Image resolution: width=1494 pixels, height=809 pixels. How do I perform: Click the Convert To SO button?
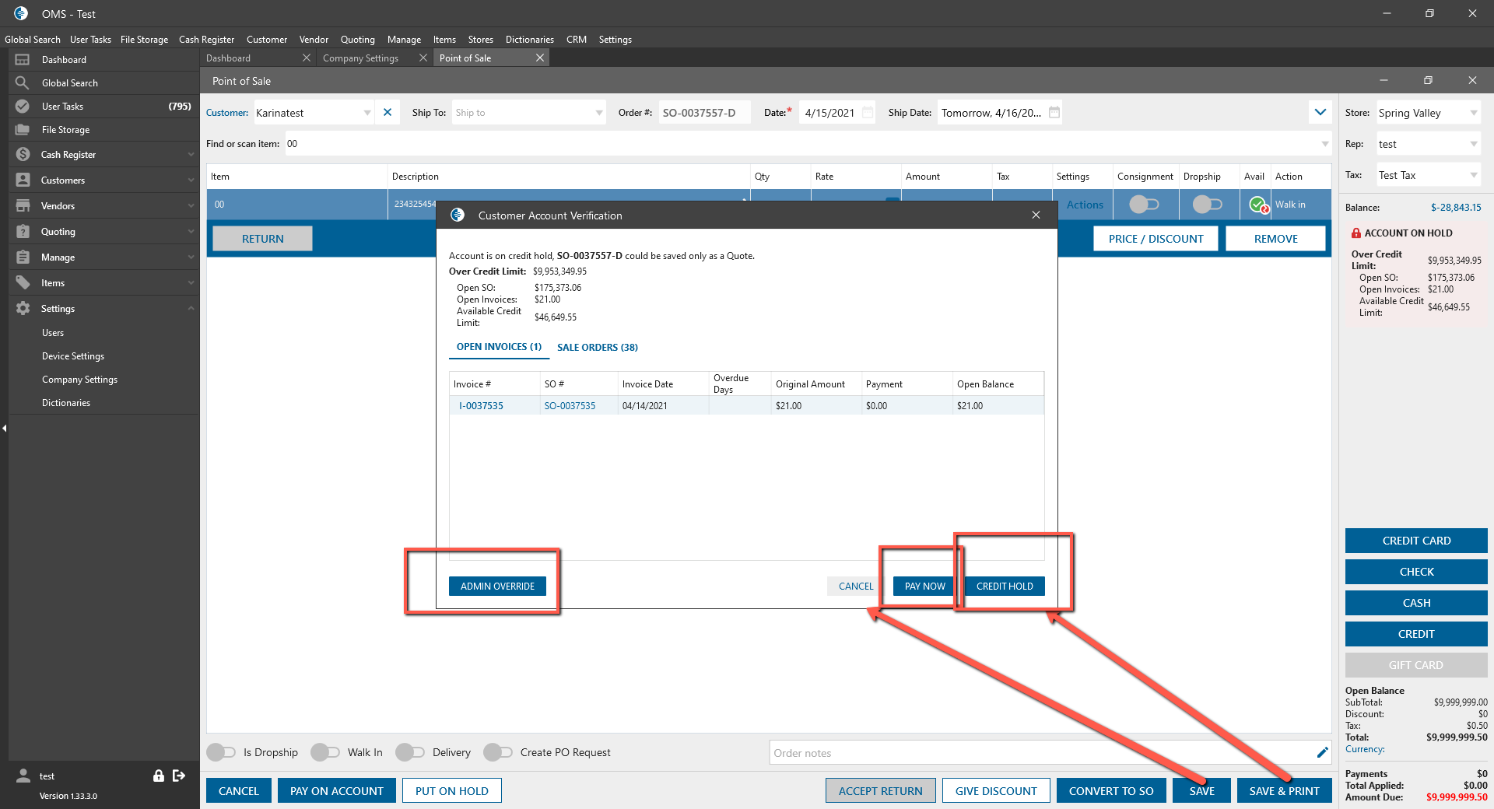(1111, 791)
